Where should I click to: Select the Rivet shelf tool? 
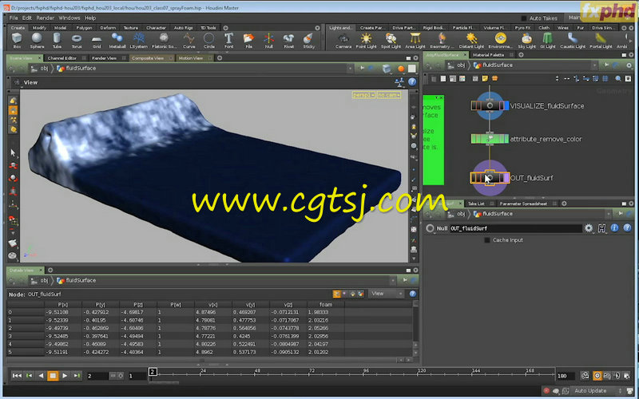pyautogui.click(x=288, y=41)
